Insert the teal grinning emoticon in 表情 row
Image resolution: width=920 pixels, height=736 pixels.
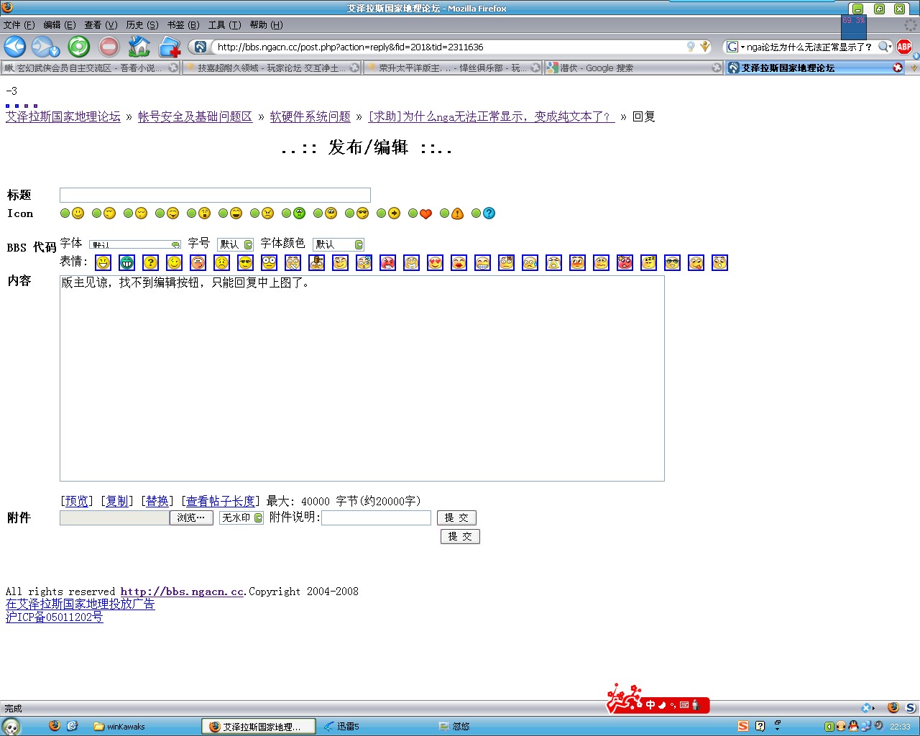click(126, 263)
